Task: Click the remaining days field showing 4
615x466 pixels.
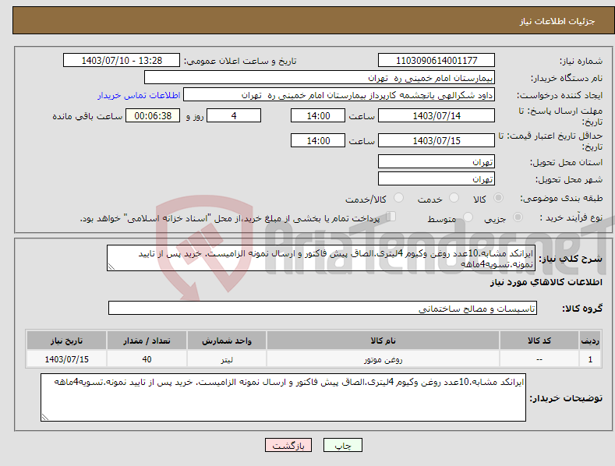Action: (x=234, y=115)
